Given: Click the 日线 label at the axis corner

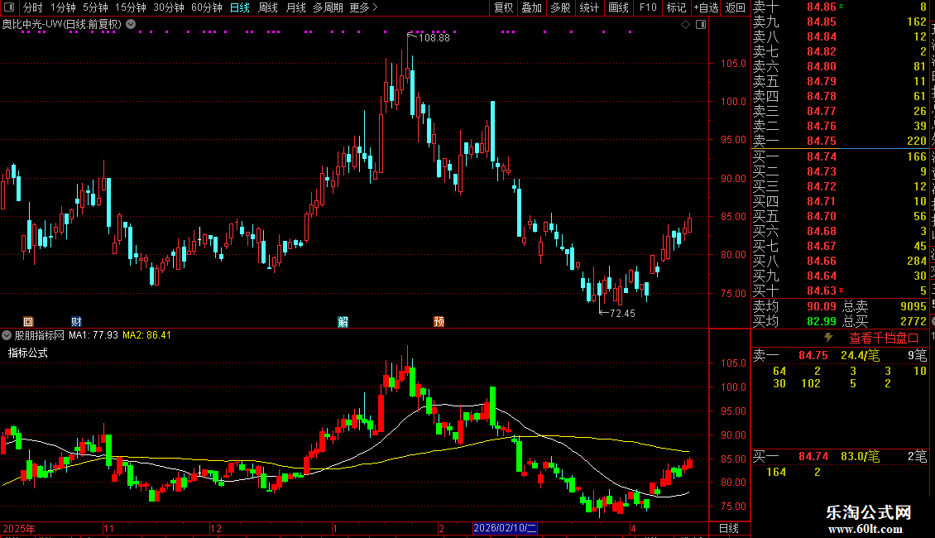Looking at the screenshot, I should pyautogui.click(x=729, y=528).
